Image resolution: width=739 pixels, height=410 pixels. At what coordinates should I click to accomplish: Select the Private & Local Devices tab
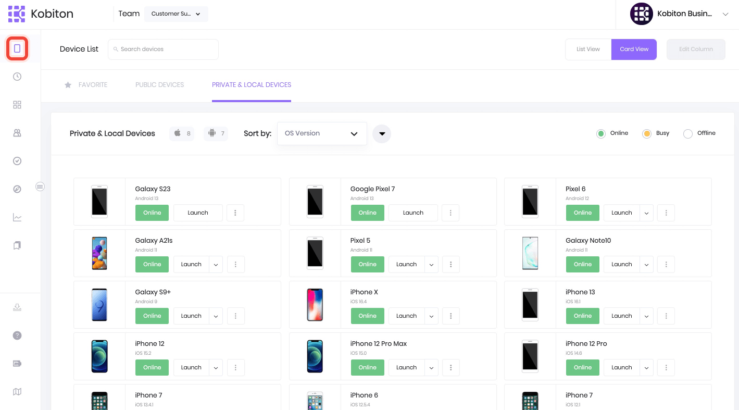[252, 85]
